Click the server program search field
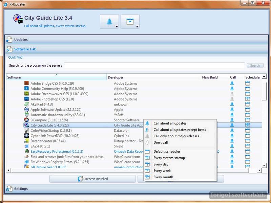The height and width of the screenshot is (203, 271). (x=154, y=65)
